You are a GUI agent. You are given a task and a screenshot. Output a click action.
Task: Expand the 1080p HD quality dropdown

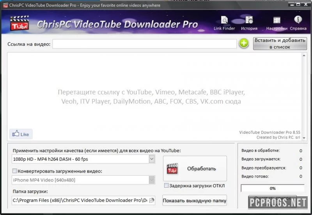[x=152, y=159]
